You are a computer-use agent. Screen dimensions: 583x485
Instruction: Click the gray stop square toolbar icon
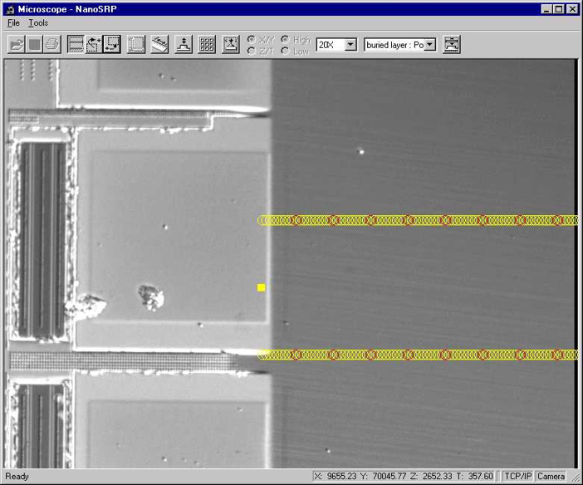35,45
